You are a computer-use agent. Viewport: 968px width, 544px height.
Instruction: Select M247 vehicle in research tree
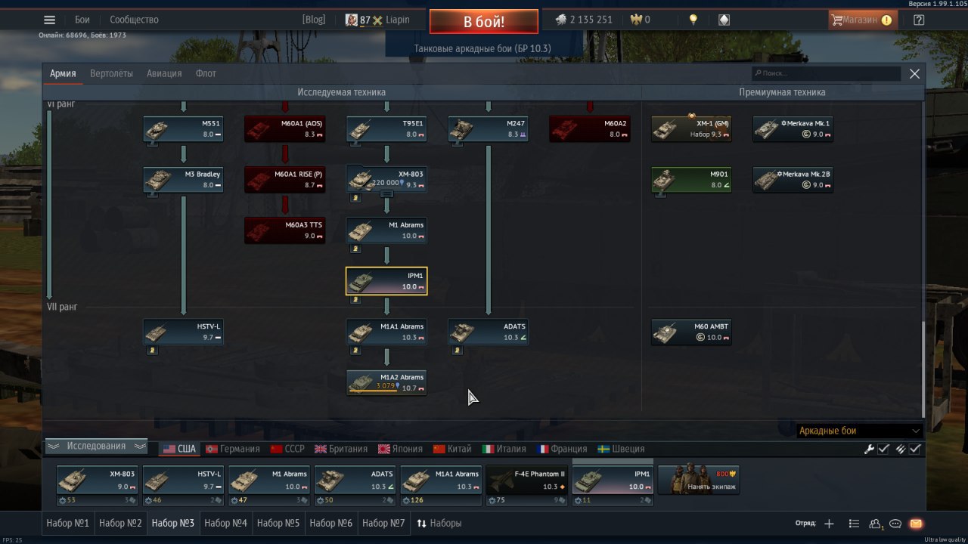[x=488, y=128]
